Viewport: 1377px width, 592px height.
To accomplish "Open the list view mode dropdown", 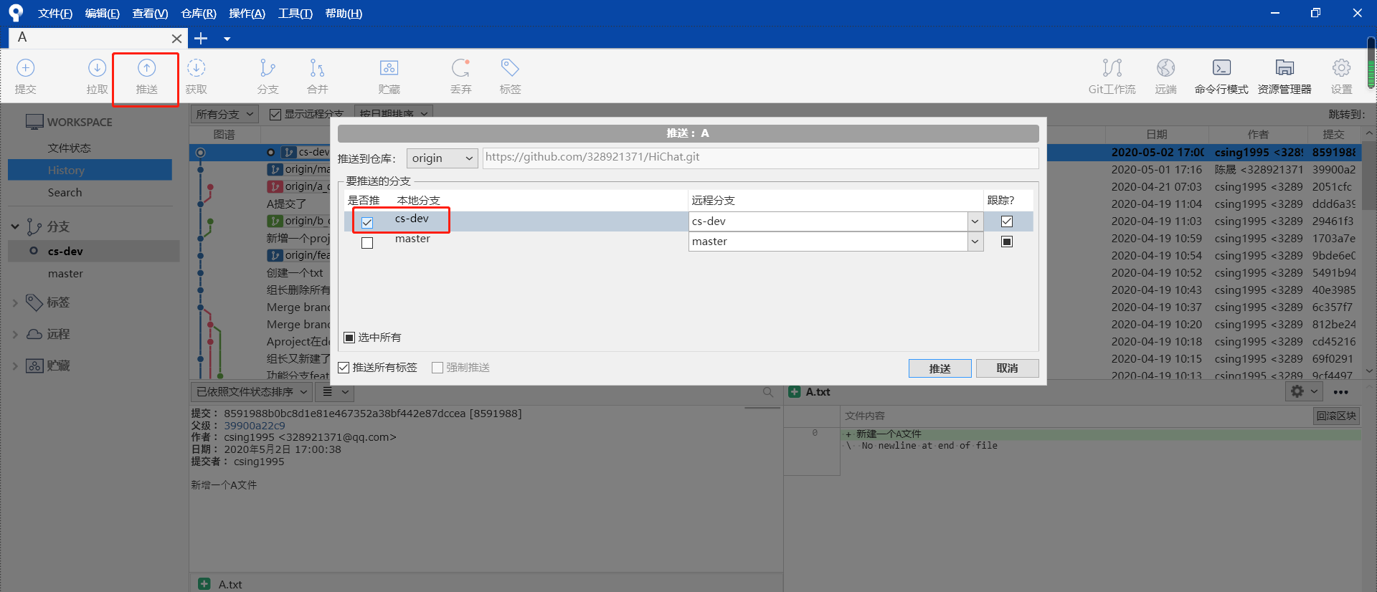I will coord(336,392).
